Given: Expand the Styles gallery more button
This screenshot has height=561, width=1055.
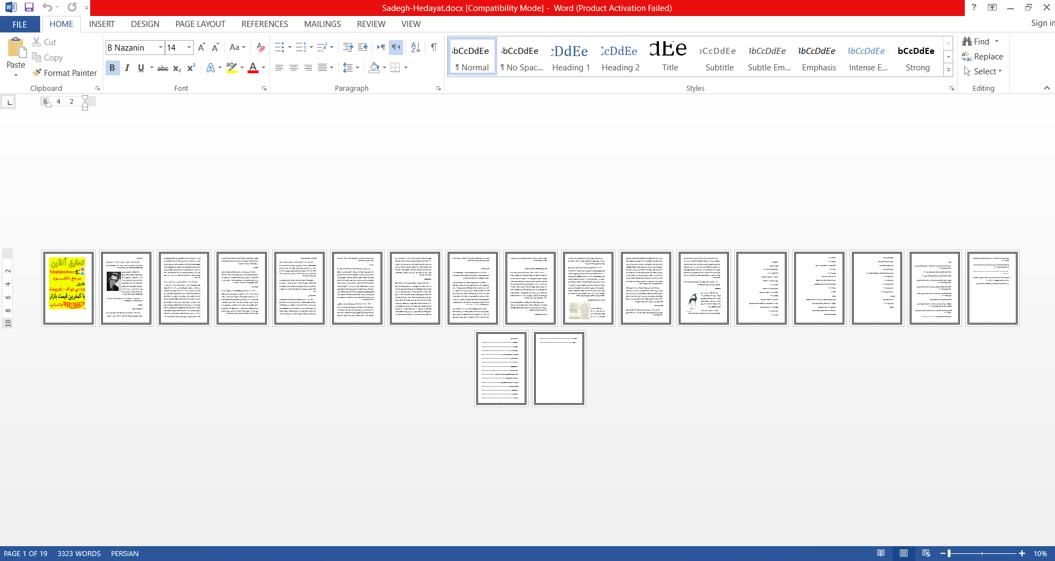Looking at the screenshot, I should pos(948,70).
